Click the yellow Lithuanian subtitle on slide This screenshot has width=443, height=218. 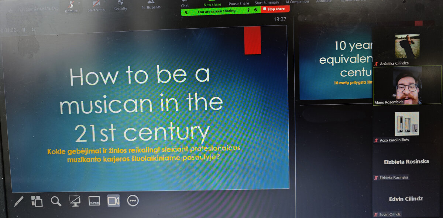point(144,154)
